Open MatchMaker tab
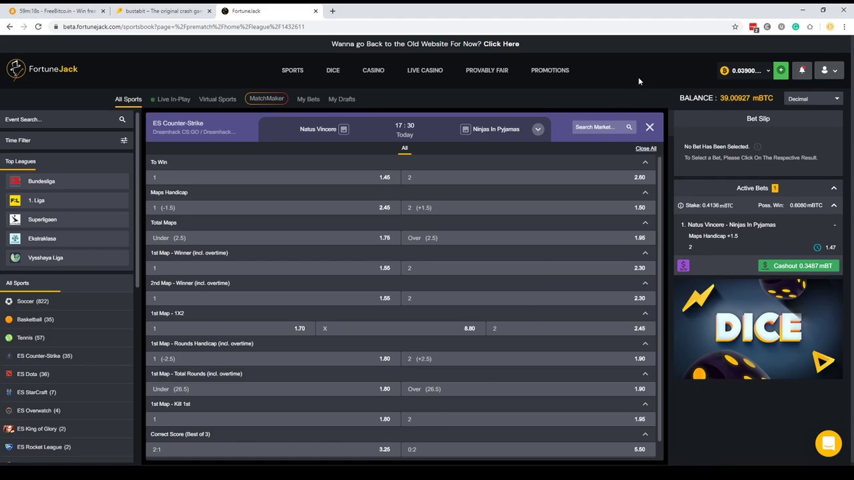 pyautogui.click(x=266, y=99)
